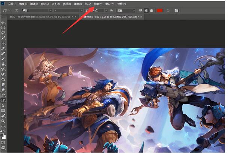Open the font family dropdown showing 黑体
The image size is (228, 153).
(50, 10)
